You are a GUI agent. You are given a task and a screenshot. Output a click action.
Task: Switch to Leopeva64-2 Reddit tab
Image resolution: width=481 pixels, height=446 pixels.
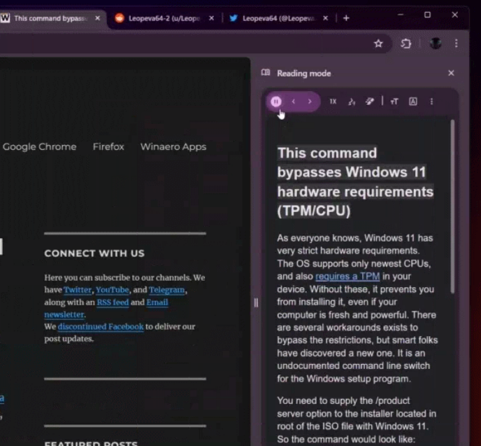pyautogui.click(x=164, y=18)
